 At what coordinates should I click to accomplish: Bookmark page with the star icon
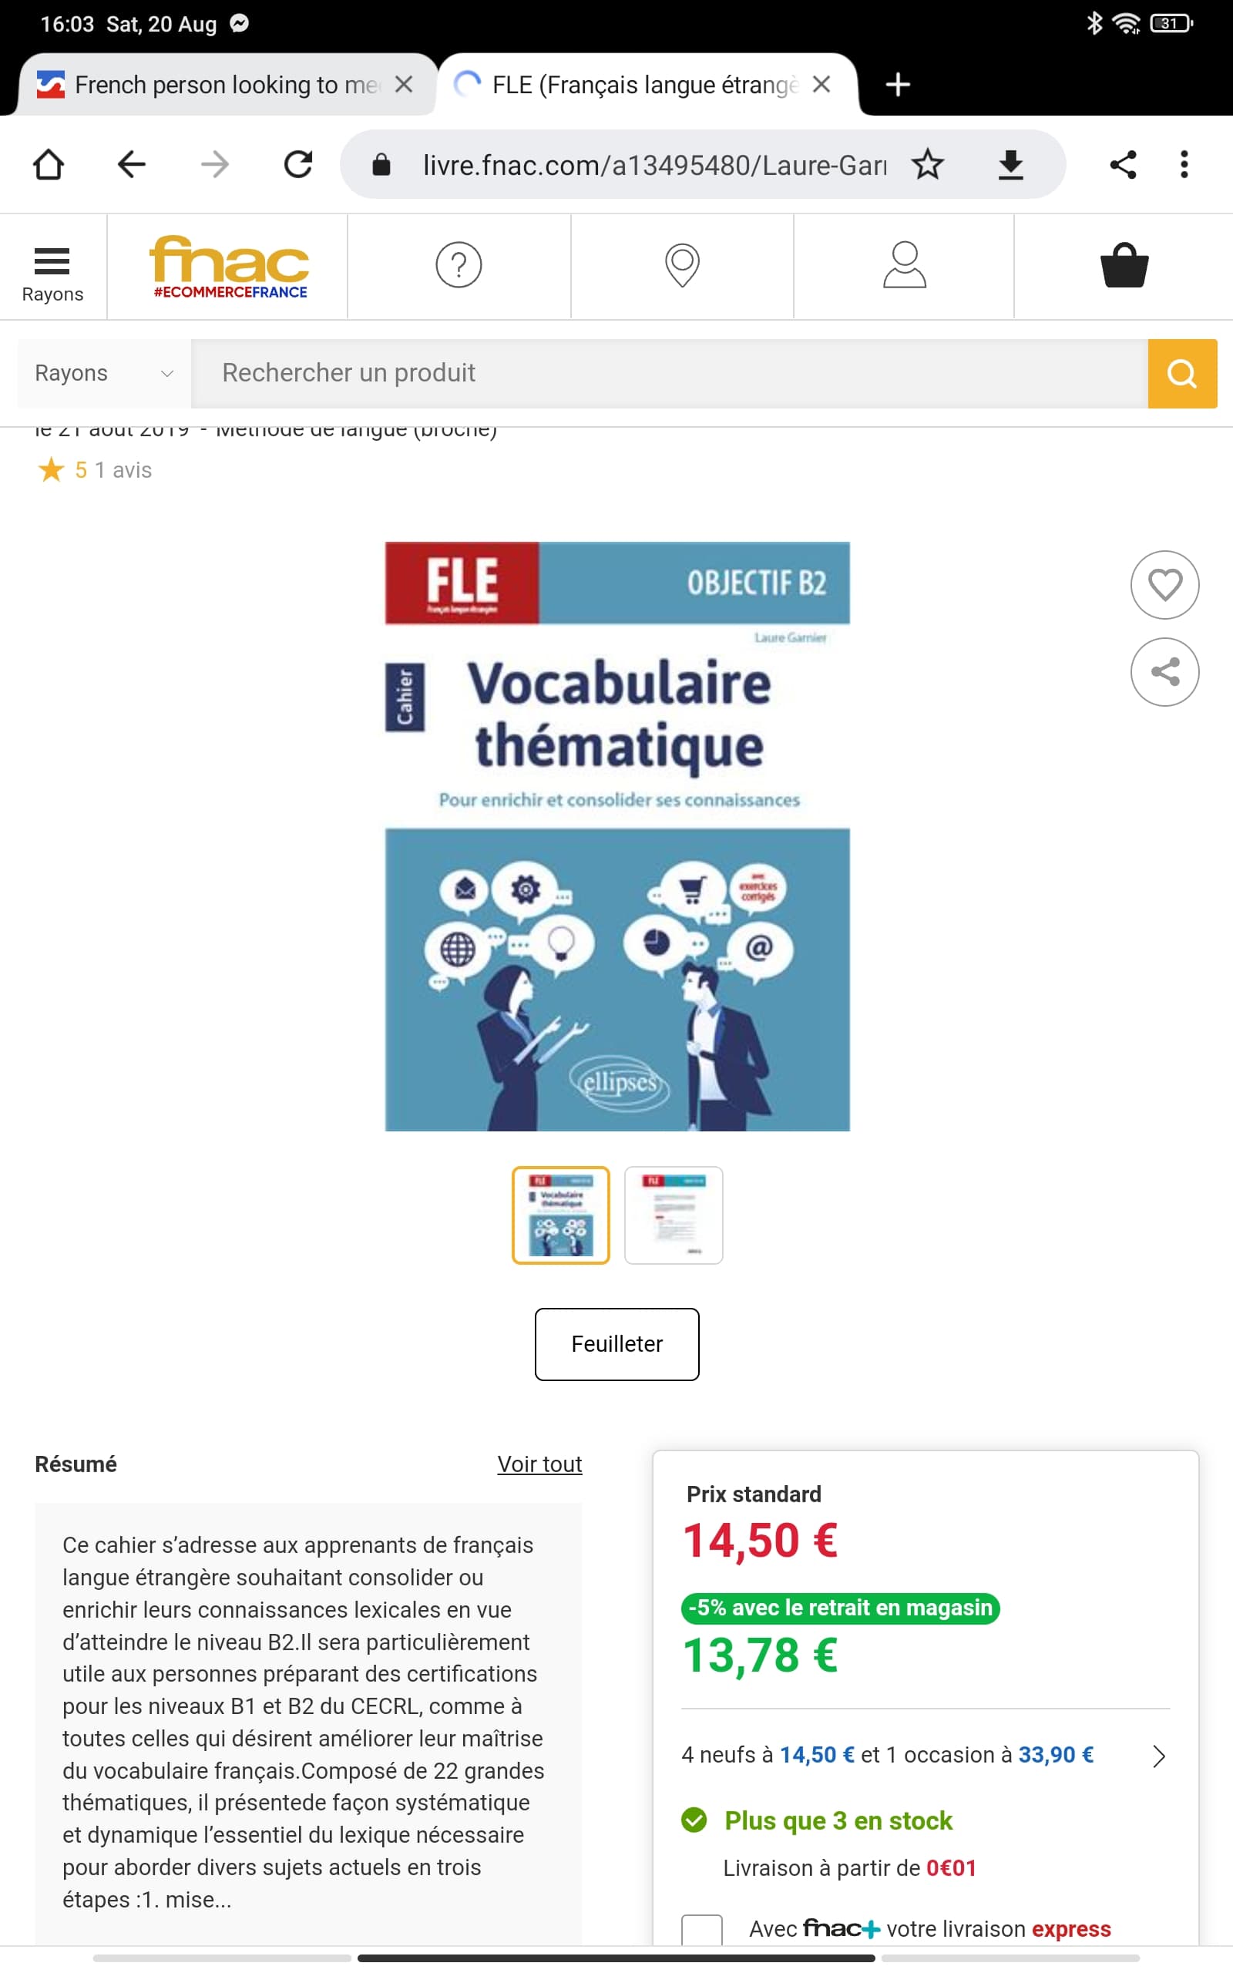pyautogui.click(x=927, y=165)
